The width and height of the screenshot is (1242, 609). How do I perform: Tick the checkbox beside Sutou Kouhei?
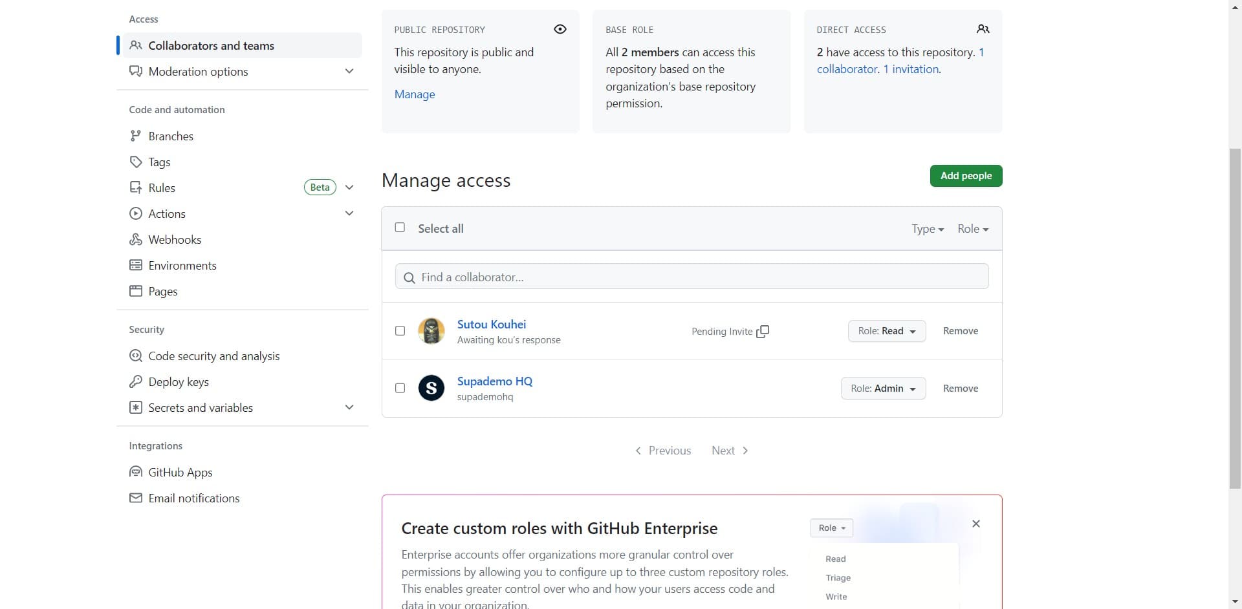(400, 331)
